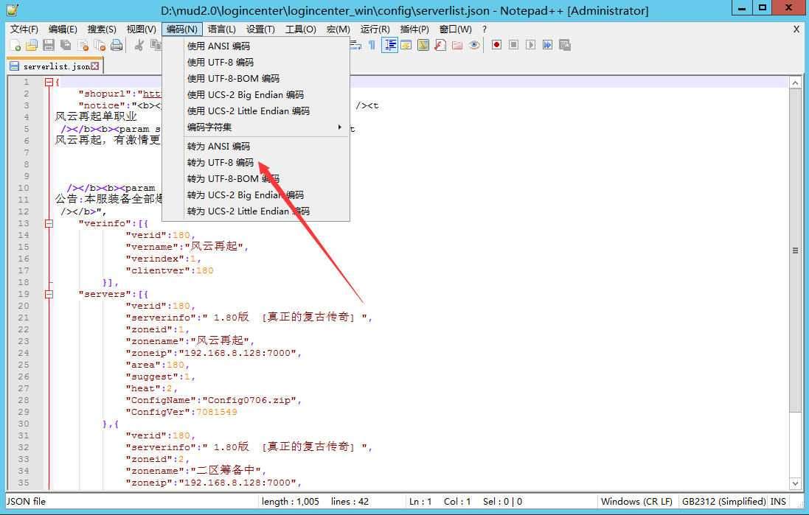This screenshot has width=809, height=515.
Task: Click the Cut scissors icon
Action: coord(139,45)
